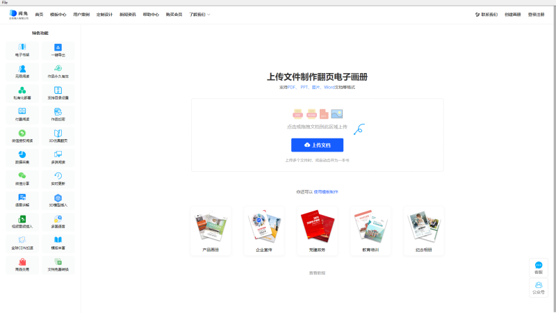Click the 3D模型插入 sidebar icon
The width and height of the screenshot is (556, 313).
[58, 198]
